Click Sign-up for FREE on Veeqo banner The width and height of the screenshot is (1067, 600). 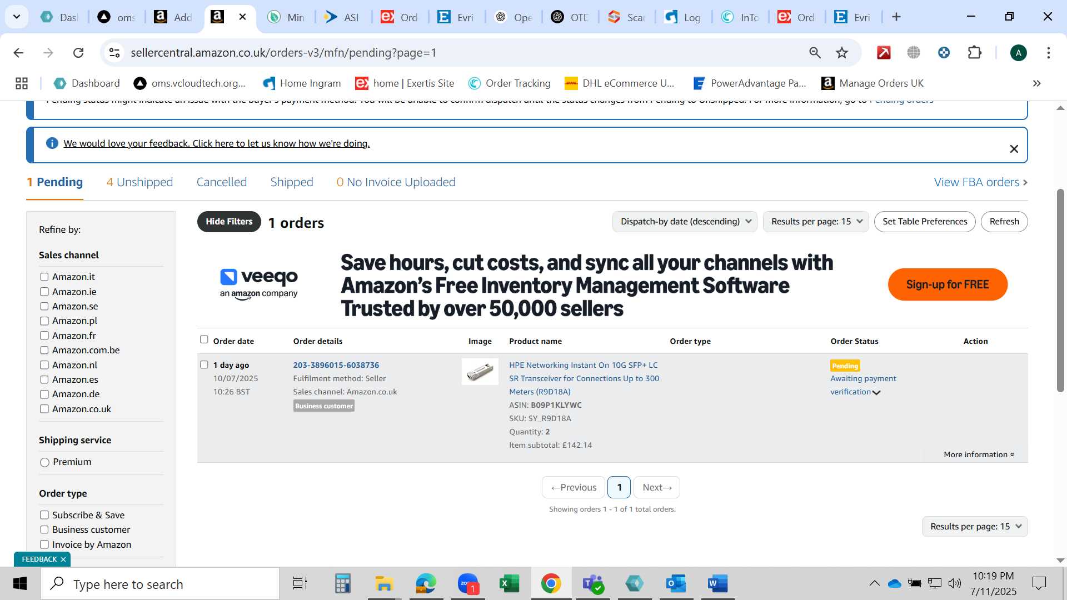948,284
